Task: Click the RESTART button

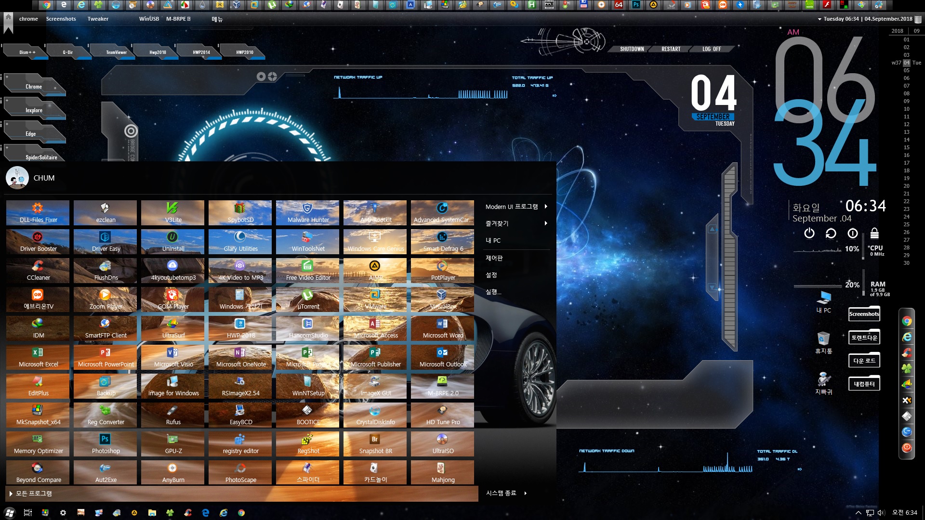Action: (671, 49)
